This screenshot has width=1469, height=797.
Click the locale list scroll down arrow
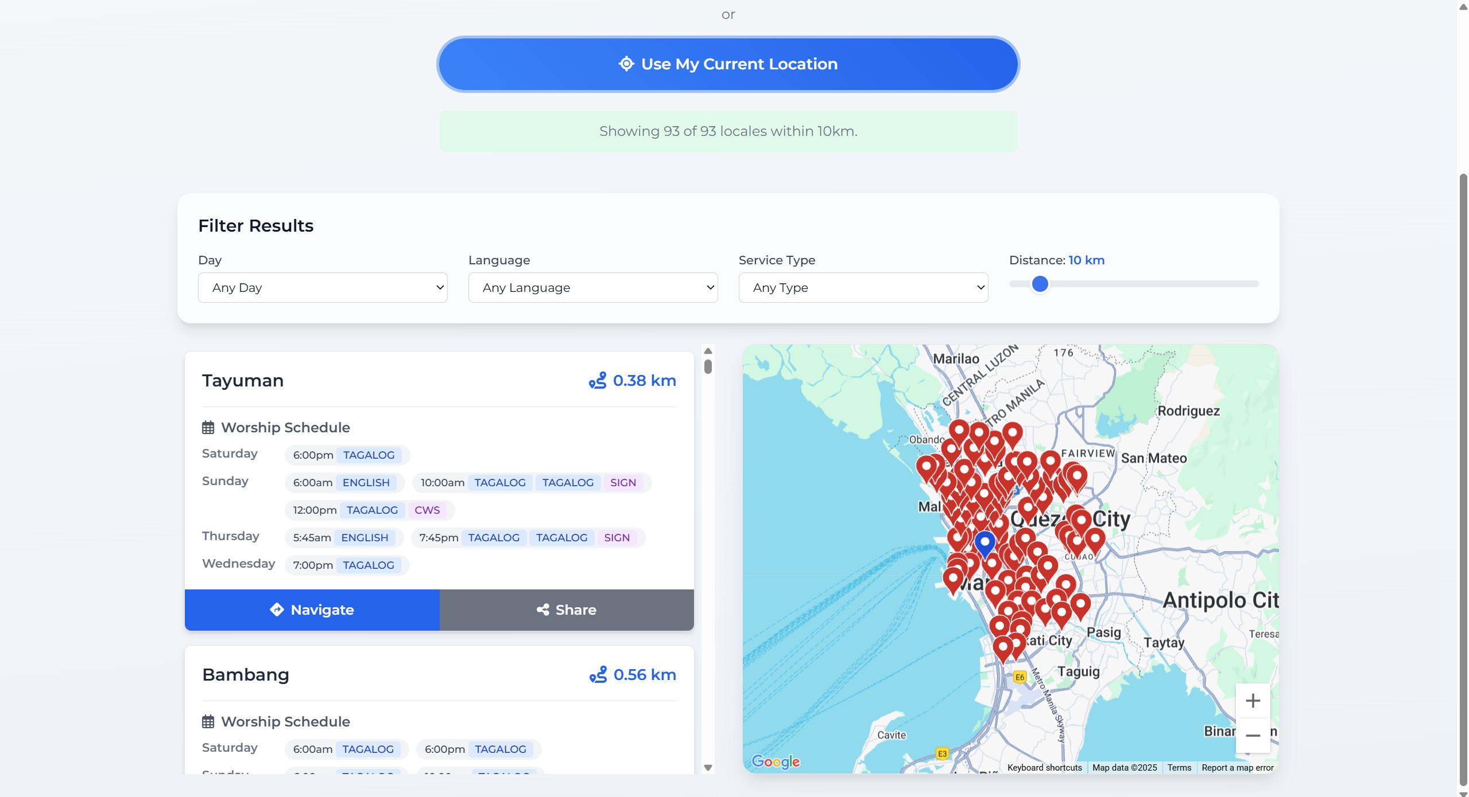[708, 768]
